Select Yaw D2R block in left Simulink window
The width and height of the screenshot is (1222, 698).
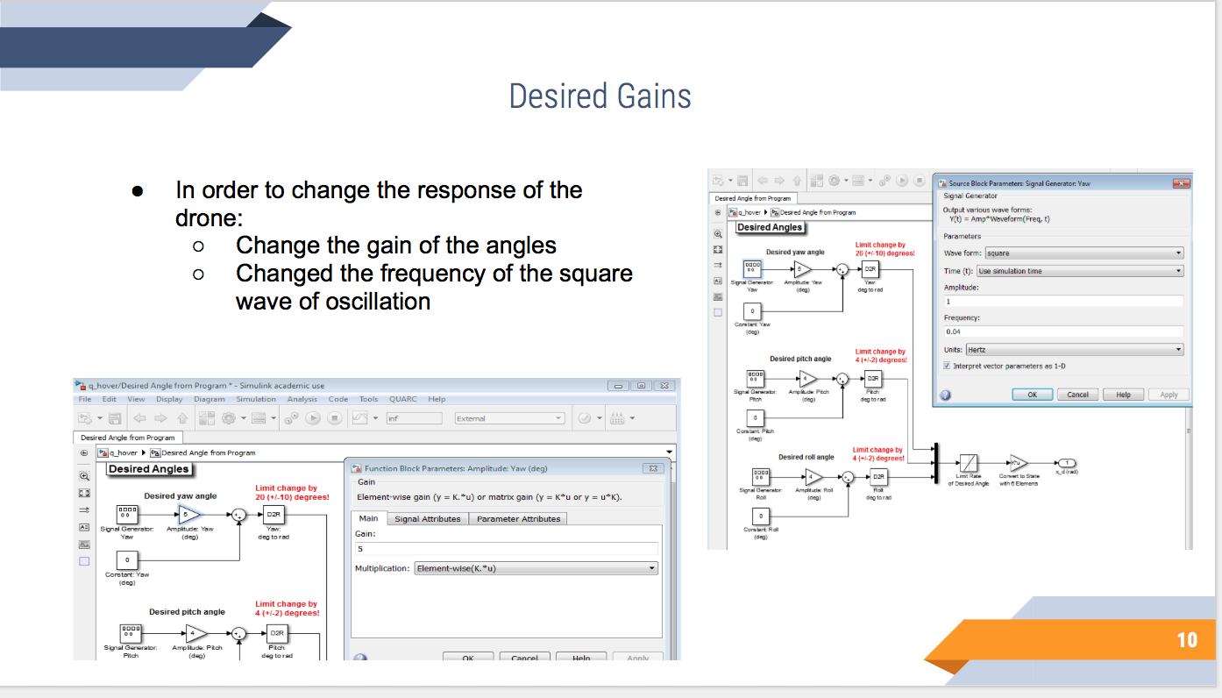tap(274, 515)
